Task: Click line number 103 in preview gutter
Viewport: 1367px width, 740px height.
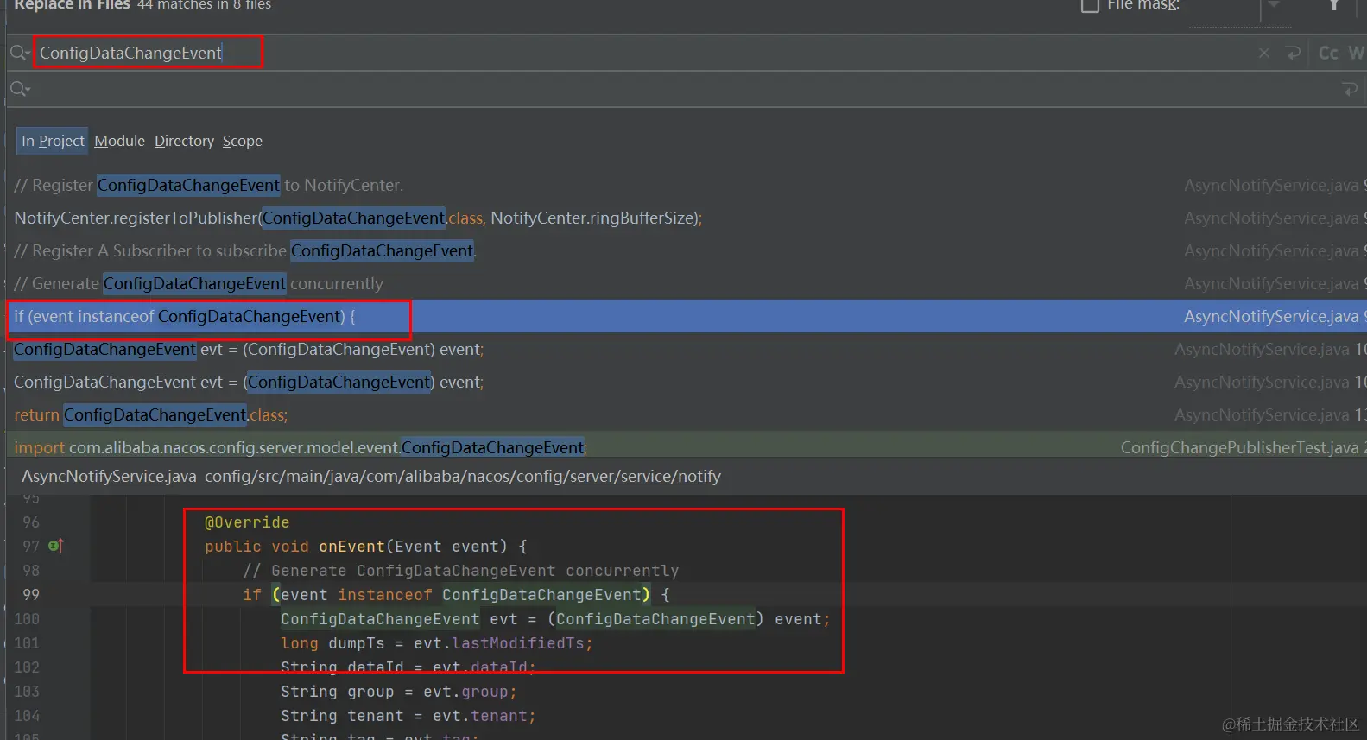Action: coord(27,691)
